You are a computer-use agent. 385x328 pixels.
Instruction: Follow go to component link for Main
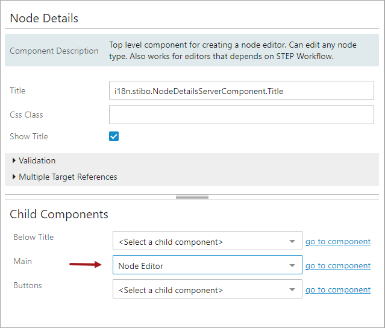[337, 265]
